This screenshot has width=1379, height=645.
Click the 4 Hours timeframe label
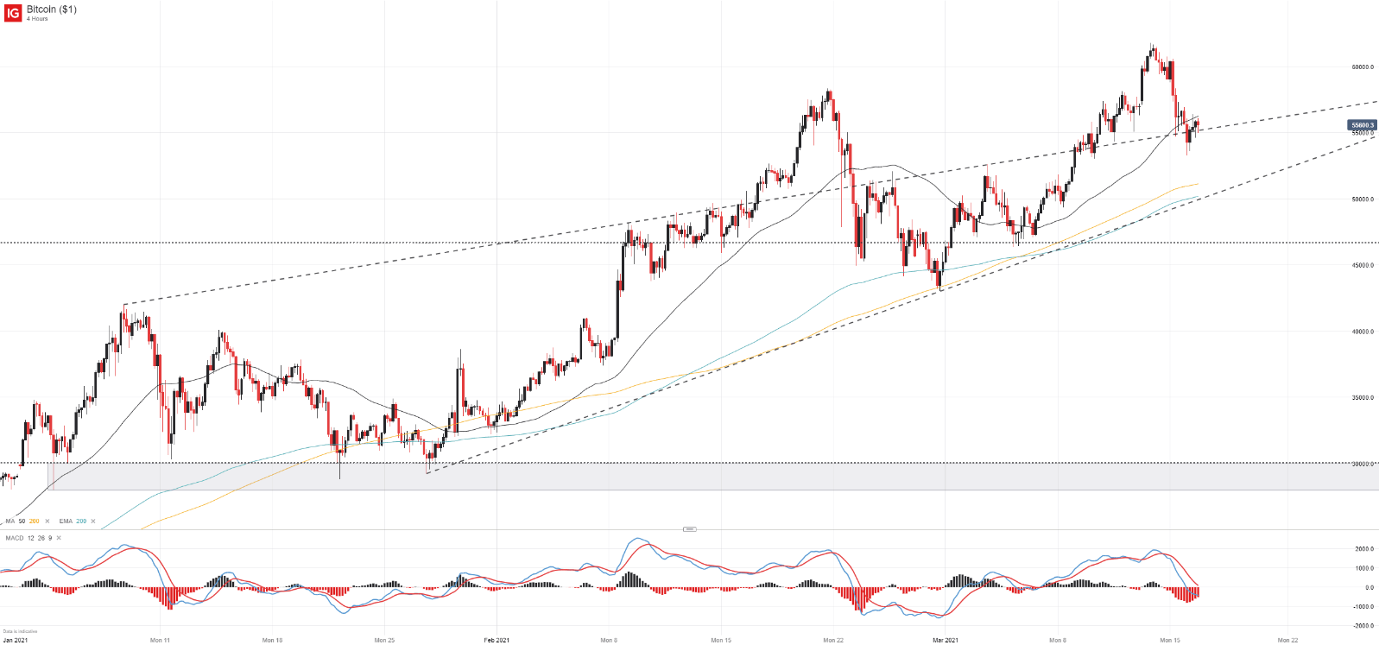click(37, 19)
